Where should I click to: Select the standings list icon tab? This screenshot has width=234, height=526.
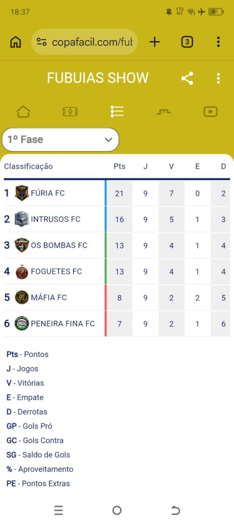pyautogui.click(x=117, y=111)
